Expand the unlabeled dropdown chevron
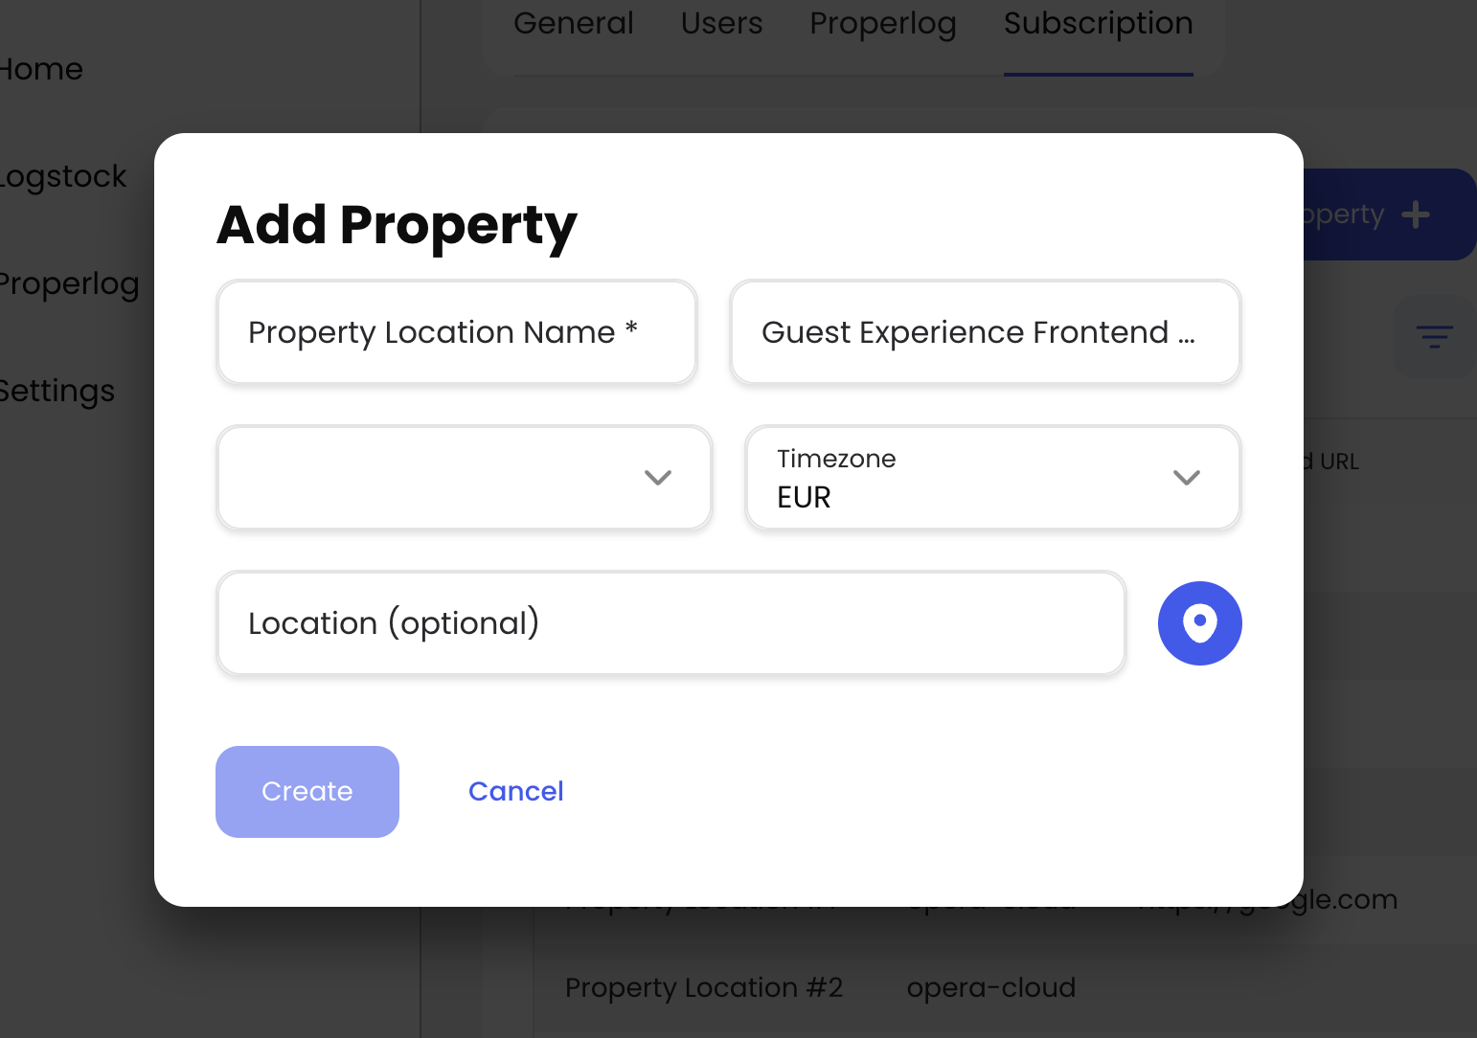Viewport: 1477px width, 1038px height. (657, 478)
